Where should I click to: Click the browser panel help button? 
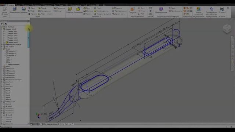pyautogui.click(x=29, y=21)
